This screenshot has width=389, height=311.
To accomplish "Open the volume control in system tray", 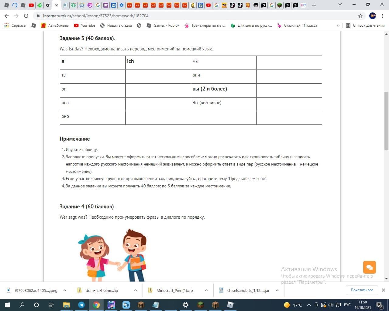I will coord(331,305).
